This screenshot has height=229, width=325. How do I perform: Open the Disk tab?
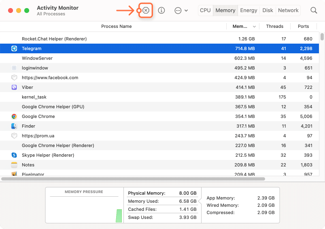tap(268, 11)
